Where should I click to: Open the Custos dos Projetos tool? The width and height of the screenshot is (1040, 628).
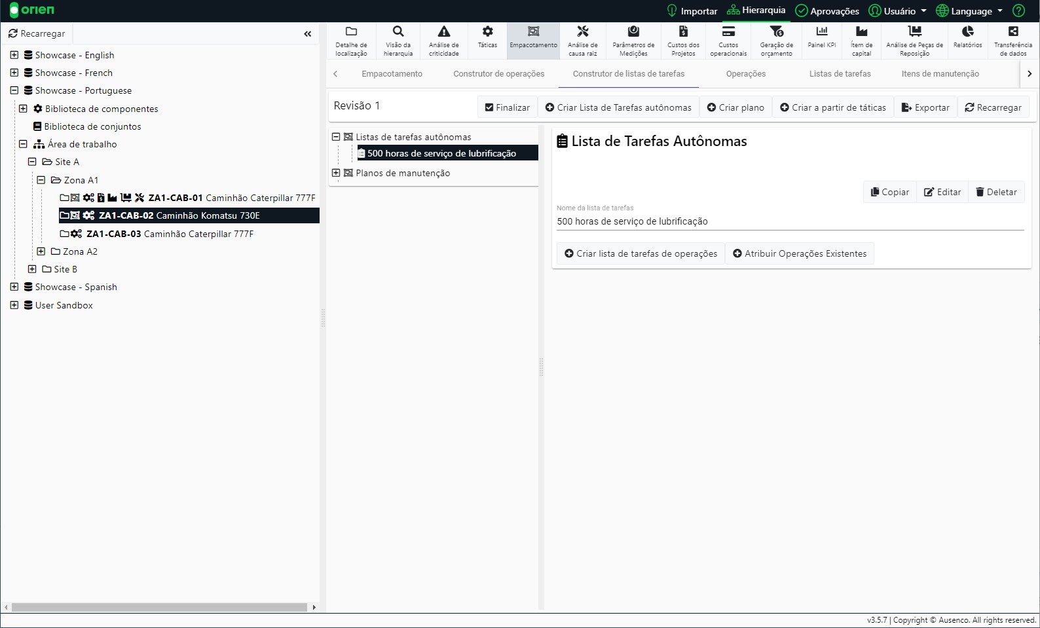click(x=683, y=41)
